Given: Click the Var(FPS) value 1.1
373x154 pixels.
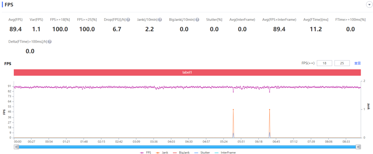Looking at the screenshot, I should (x=36, y=29).
